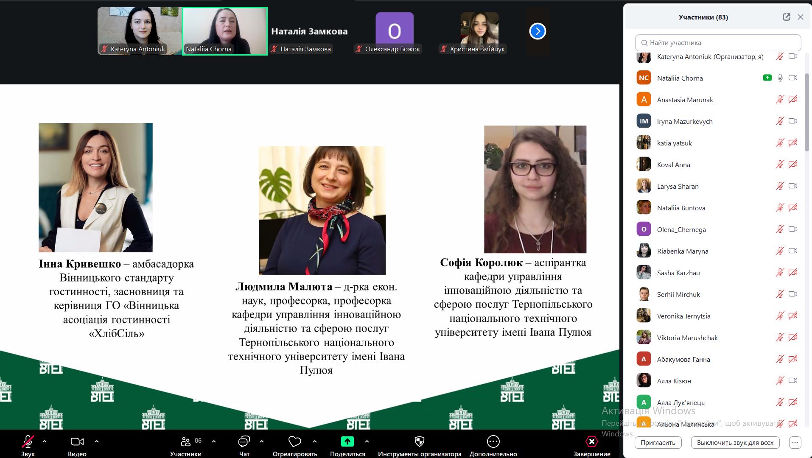Click the green Поделиться share icon

tap(347, 442)
